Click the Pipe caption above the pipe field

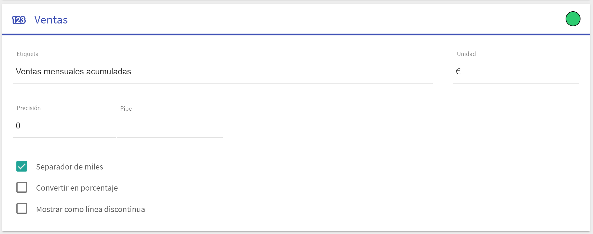(x=126, y=109)
